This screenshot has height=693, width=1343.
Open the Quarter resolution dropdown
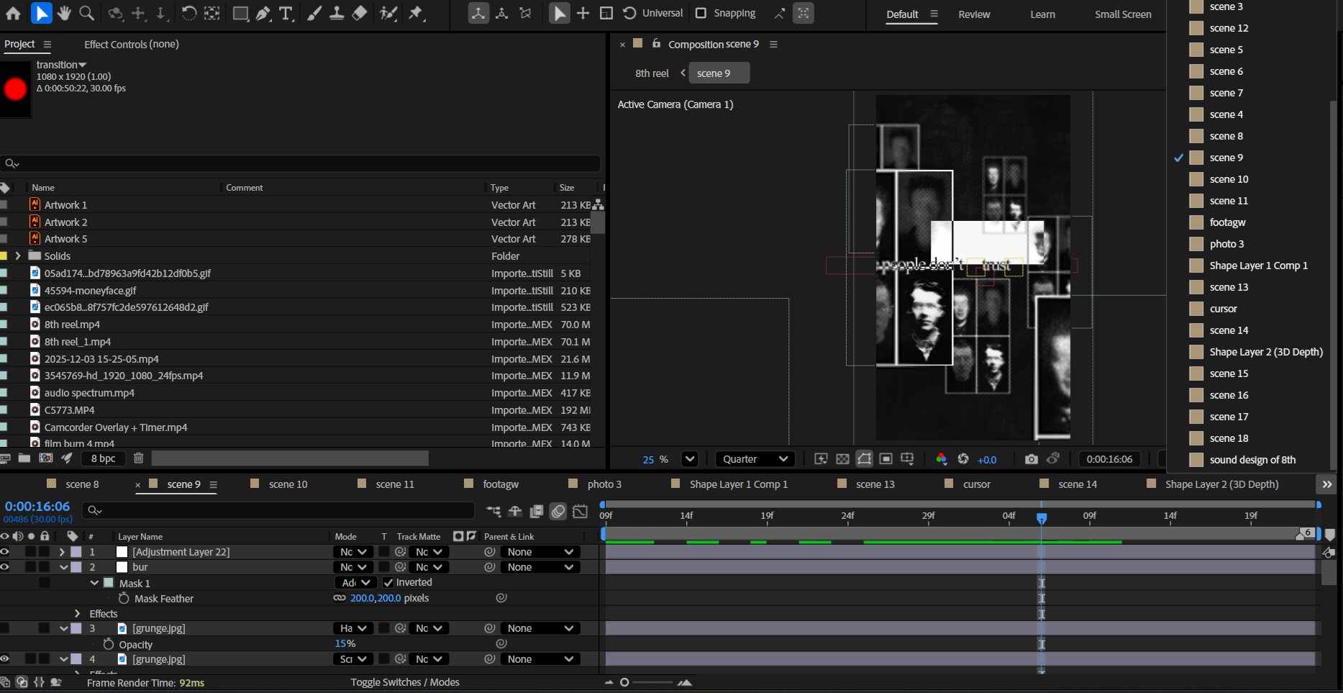coord(755,459)
